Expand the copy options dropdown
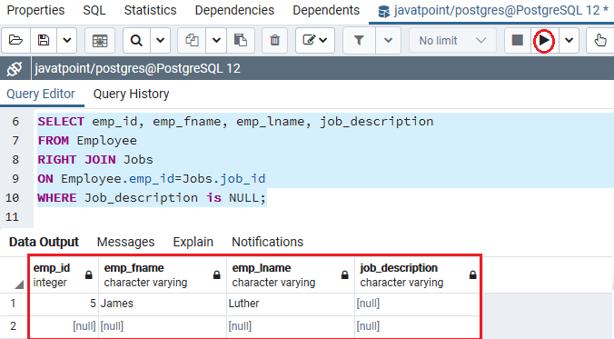 [216, 40]
